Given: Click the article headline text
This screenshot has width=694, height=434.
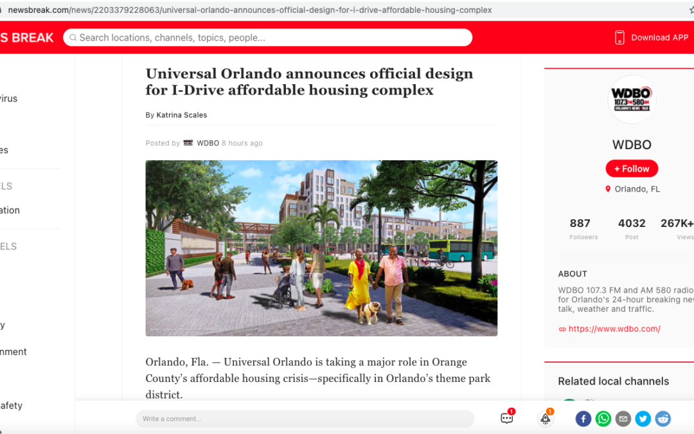Looking at the screenshot, I should pyautogui.click(x=309, y=82).
